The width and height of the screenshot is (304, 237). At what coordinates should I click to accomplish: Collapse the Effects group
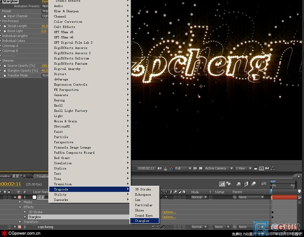(20, 207)
